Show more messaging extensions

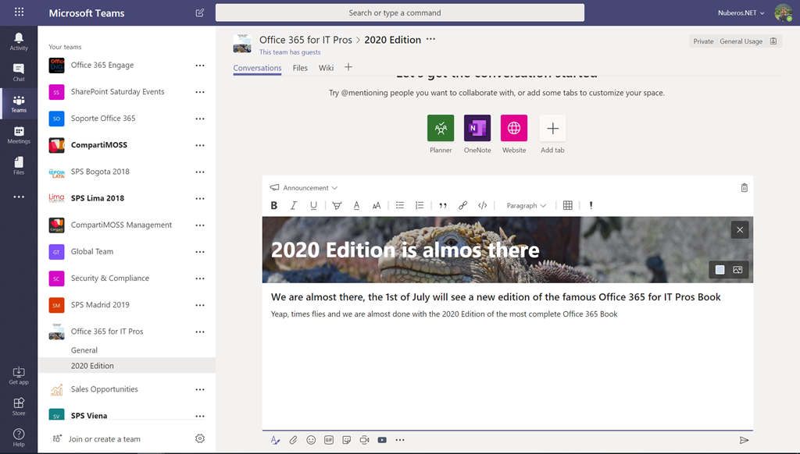400,440
